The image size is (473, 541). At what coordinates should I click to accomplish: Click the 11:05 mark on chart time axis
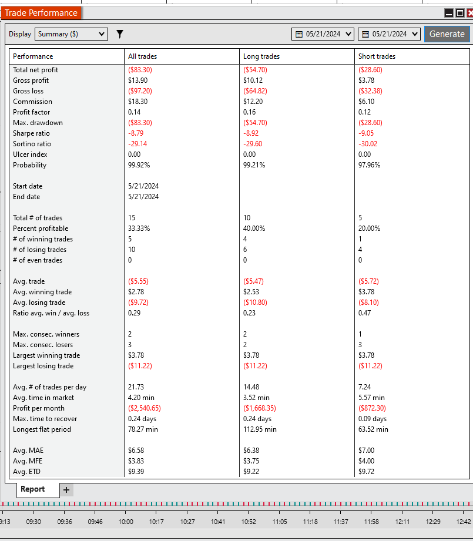(x=280, y=522)
